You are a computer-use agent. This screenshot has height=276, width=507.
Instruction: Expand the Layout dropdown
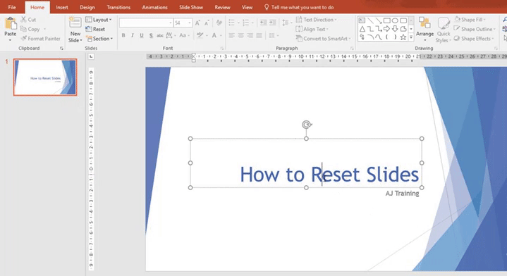[99, 20]
